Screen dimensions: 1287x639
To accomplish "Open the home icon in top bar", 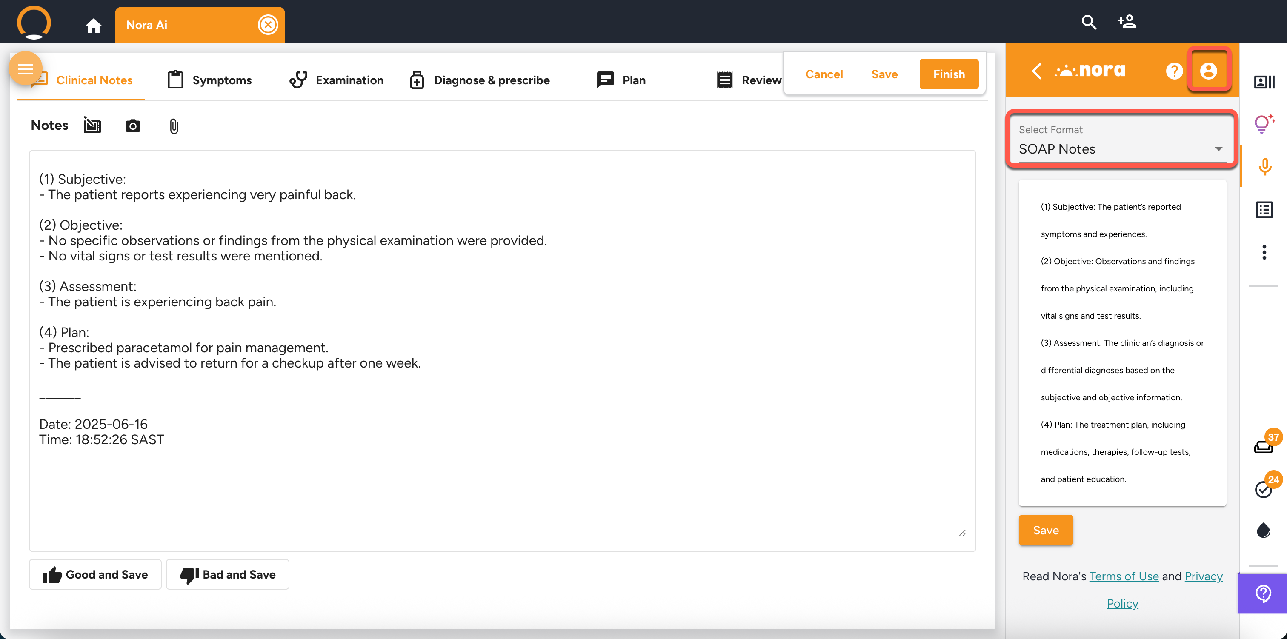I will (94, 25).
